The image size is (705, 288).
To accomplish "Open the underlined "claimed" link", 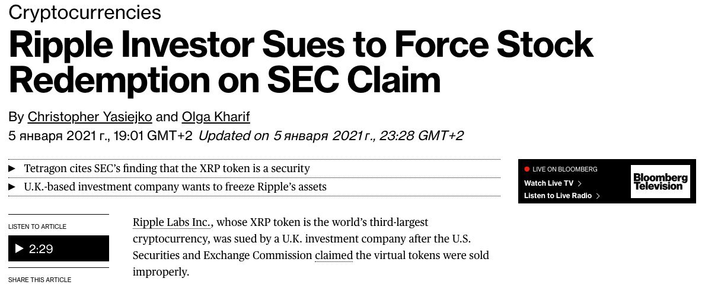I will click(x=333, y=255).
